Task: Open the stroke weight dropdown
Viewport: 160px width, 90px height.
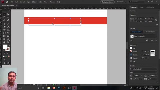Action: [x=148, y=51]
